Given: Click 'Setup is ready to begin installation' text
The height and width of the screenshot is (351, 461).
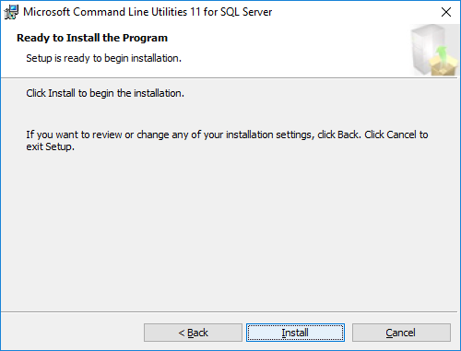Looking at the screenshot, I should [103, 58].
